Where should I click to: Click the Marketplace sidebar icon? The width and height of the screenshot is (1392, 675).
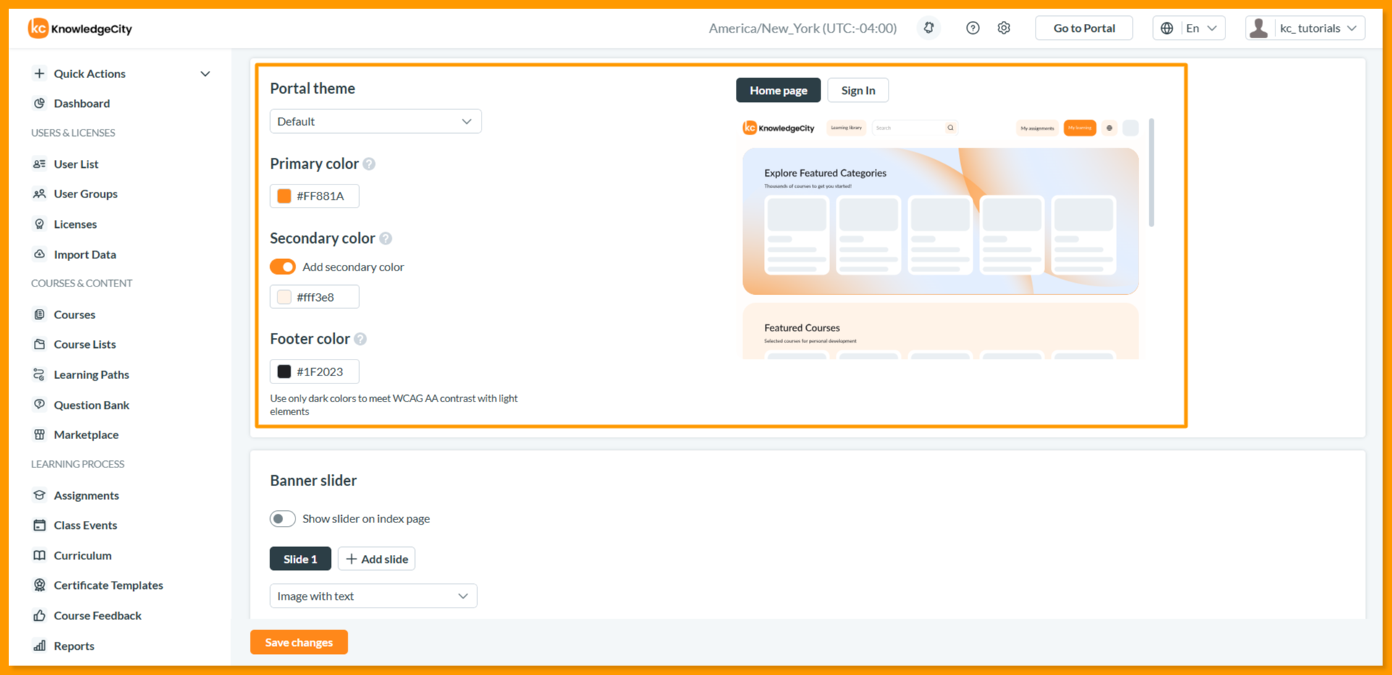pos(40,435)
